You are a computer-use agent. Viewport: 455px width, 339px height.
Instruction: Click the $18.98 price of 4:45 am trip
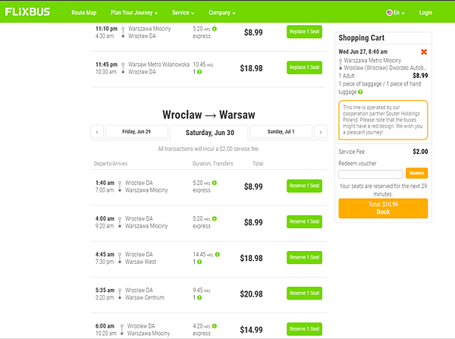pyautogui.click(x=251, y=259)
